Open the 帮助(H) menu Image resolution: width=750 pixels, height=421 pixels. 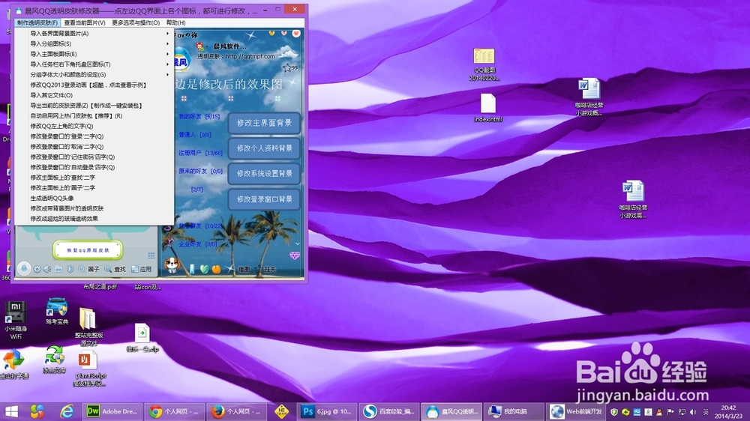(x=175, y=22)
